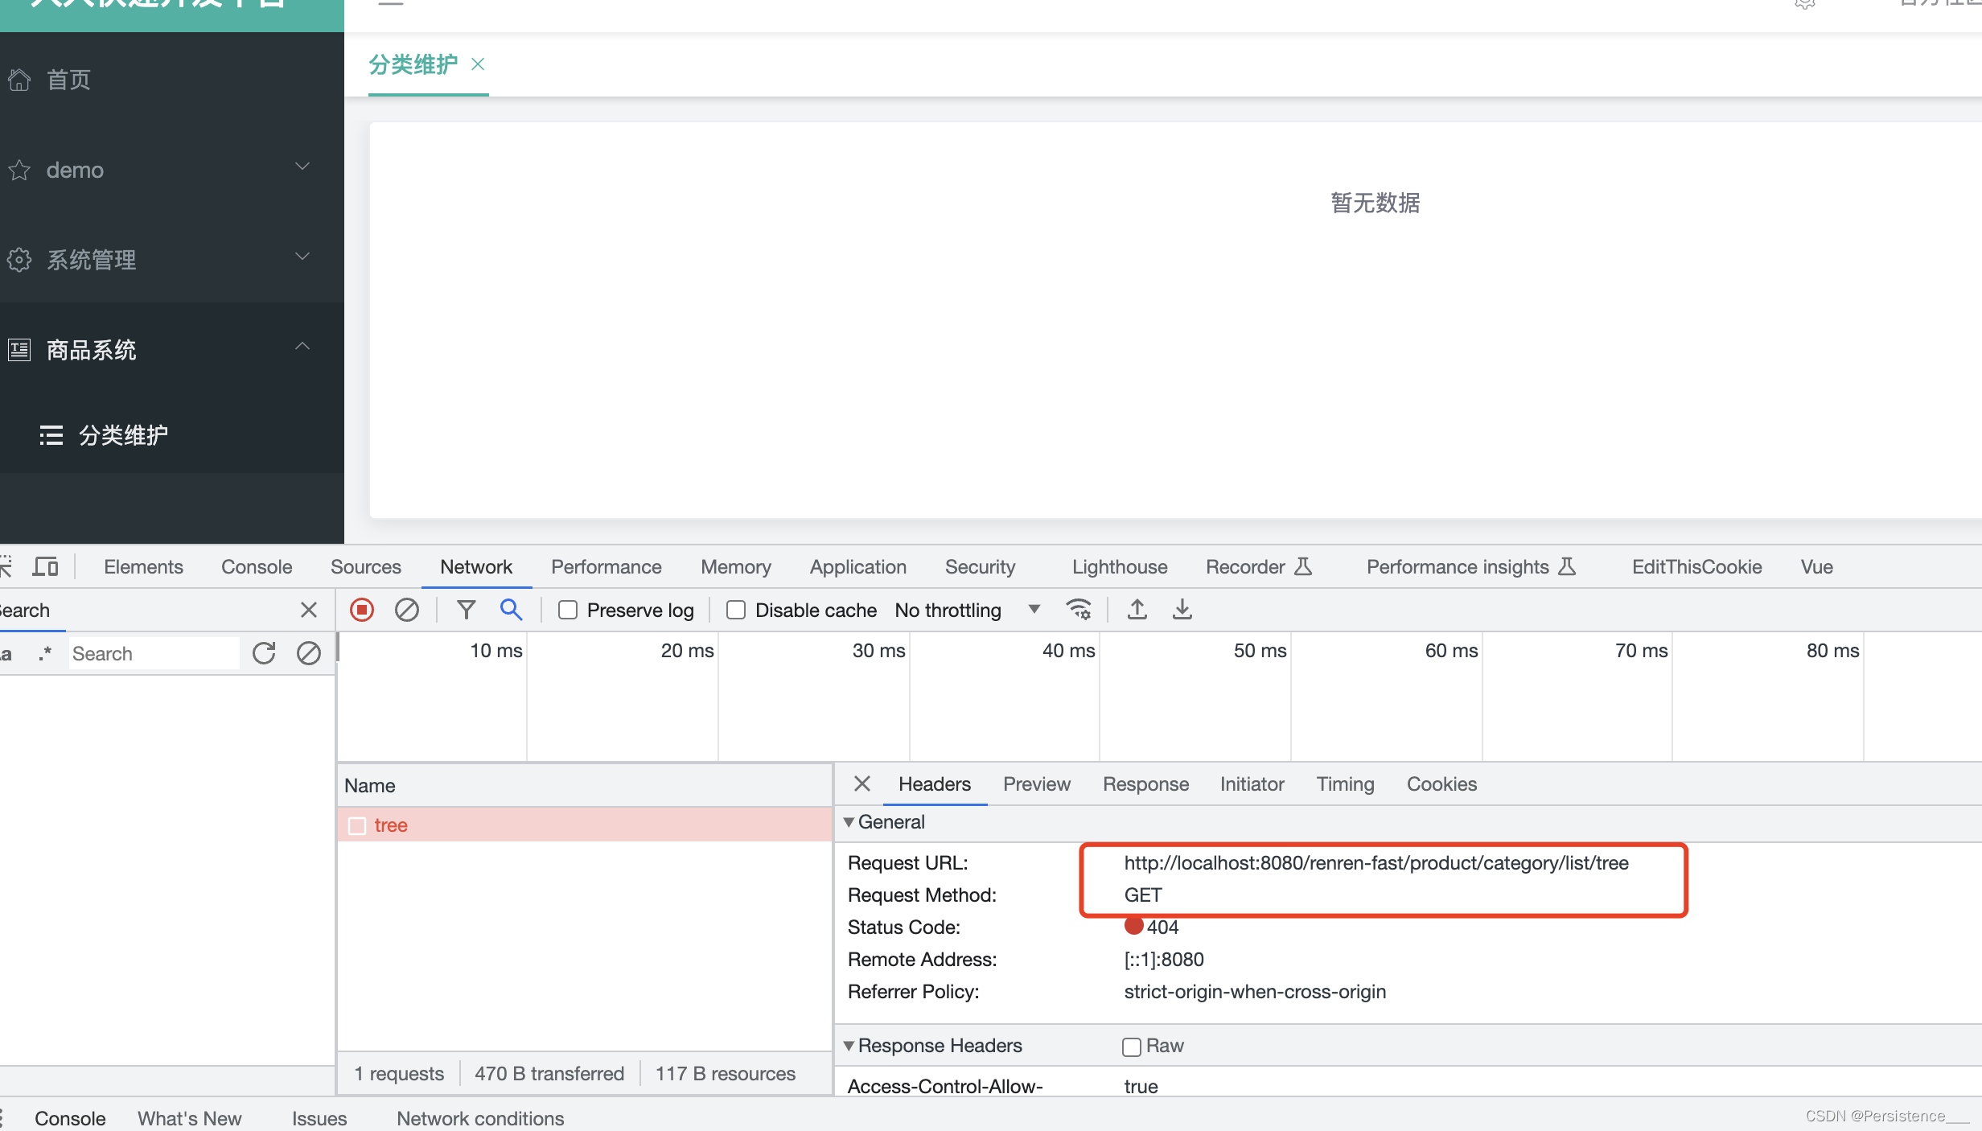
Task: Switch to the Response tab of request
Action: click(x=1146, y=783)
